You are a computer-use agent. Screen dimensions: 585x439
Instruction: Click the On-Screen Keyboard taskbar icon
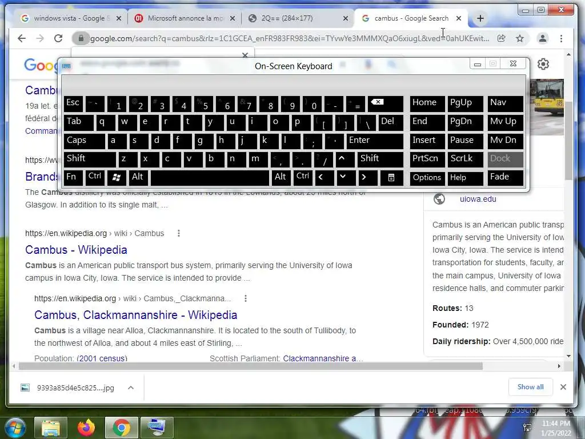157,428
